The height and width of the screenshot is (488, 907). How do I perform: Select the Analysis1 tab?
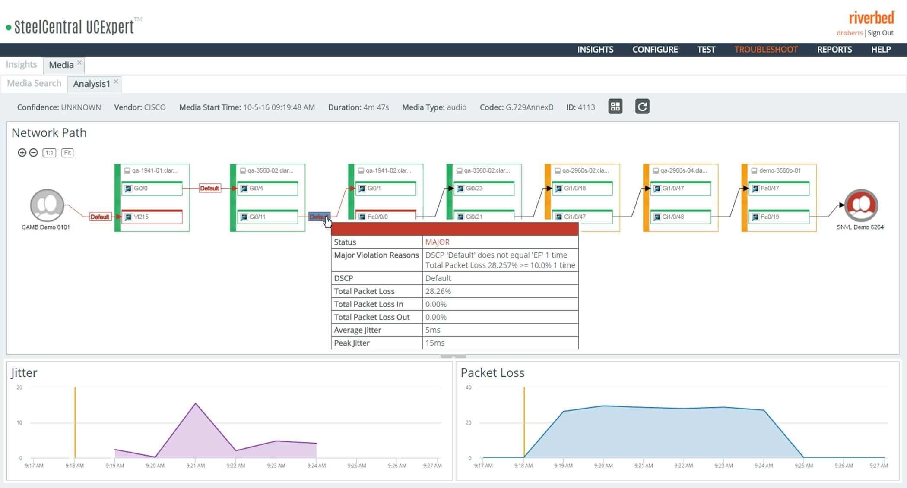[92, 84]
